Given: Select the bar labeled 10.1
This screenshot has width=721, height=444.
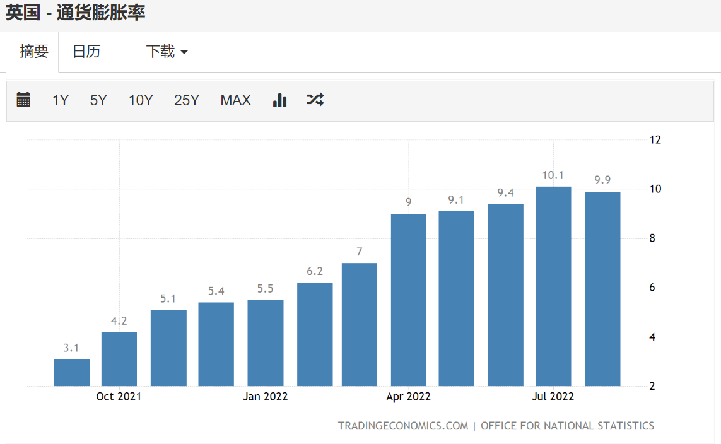Looking at the screenshot, I should [x=553, y=284].
